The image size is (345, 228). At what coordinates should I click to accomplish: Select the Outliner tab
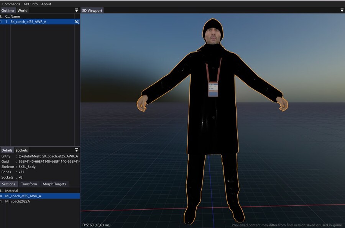pyautogui.click(x=8, y=10)
